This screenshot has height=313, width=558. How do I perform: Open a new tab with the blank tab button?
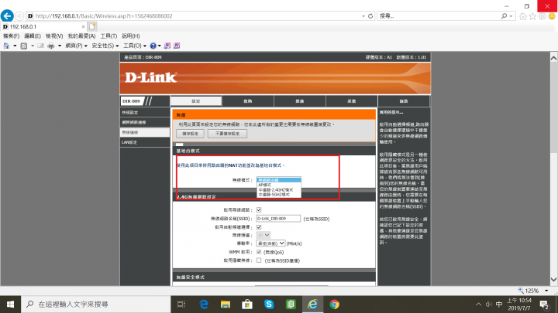coord(92,26)
